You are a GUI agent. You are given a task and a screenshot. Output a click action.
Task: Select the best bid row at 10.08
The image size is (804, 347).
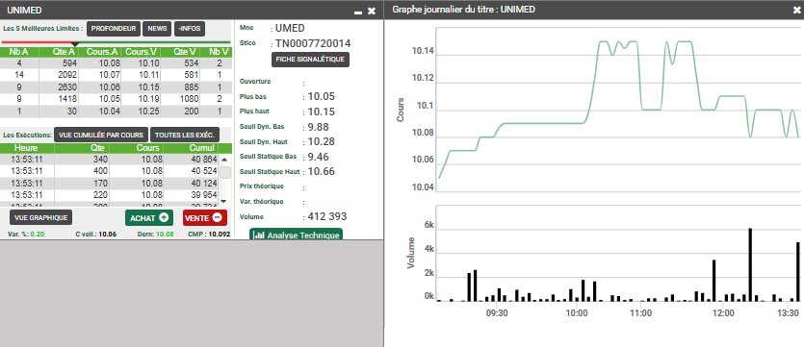click(x=116, y=62)
